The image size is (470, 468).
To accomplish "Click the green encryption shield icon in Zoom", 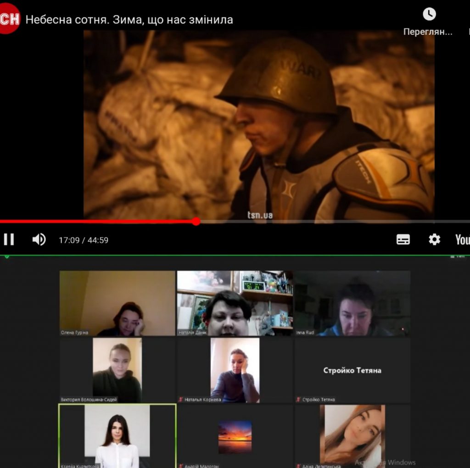I will (x=7, y=256).
